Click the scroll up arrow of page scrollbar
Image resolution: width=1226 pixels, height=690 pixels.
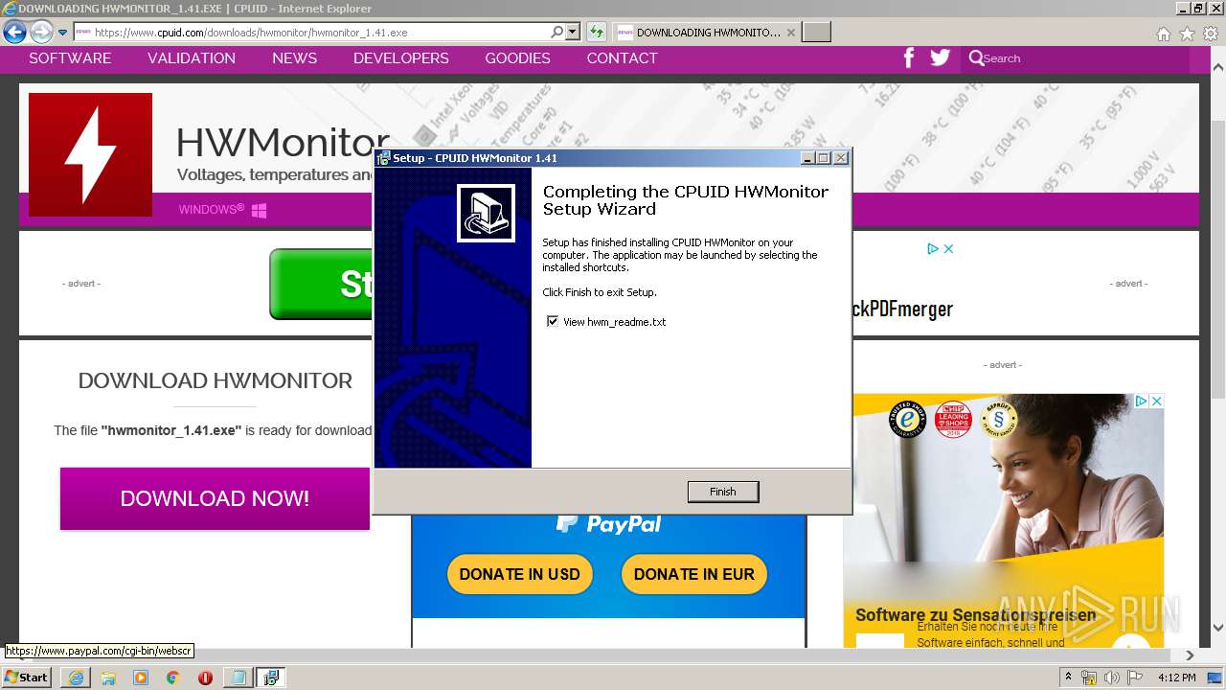click(x=1218, y=67)
